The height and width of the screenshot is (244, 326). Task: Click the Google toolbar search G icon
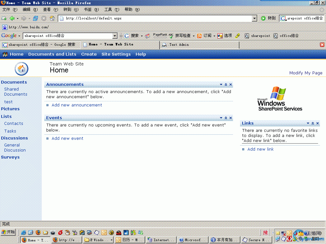[127, 36]
